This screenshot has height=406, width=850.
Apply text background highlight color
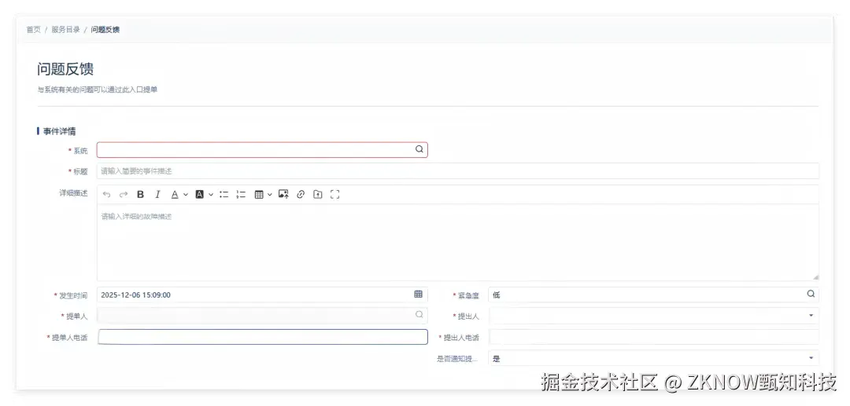pos(199,195)
